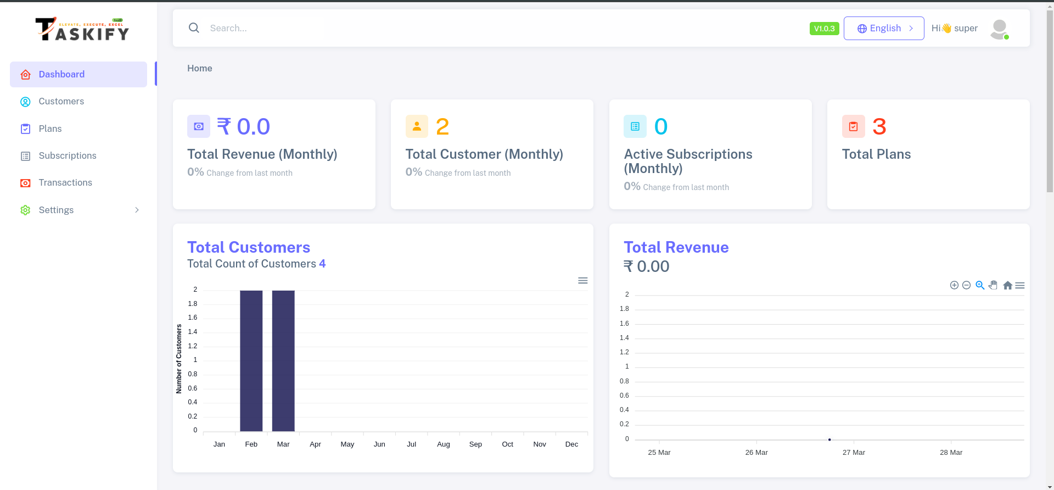This screenshot has height=490, width=1054.
Task: Click the Taskify logo
Action: click(x=82, y=30)
